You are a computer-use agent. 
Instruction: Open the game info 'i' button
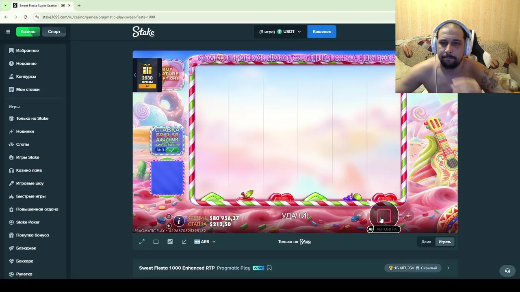pos(178,221)
